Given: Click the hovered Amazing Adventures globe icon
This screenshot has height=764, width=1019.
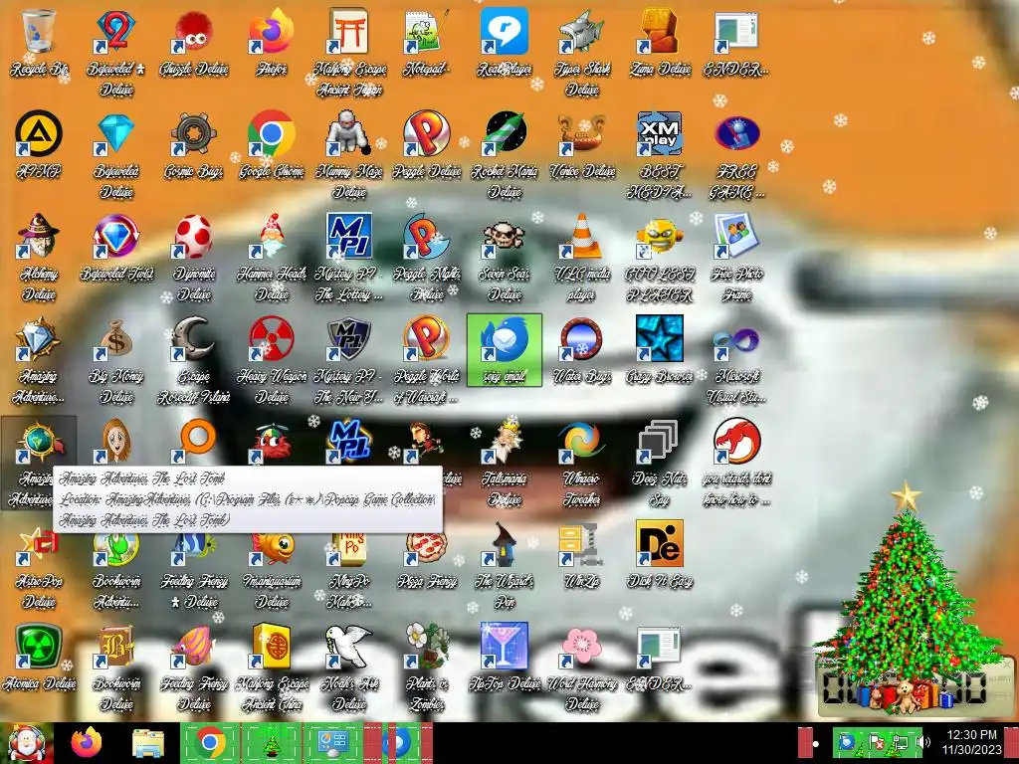Looking at the screenshot, I should tap(39, 441).
